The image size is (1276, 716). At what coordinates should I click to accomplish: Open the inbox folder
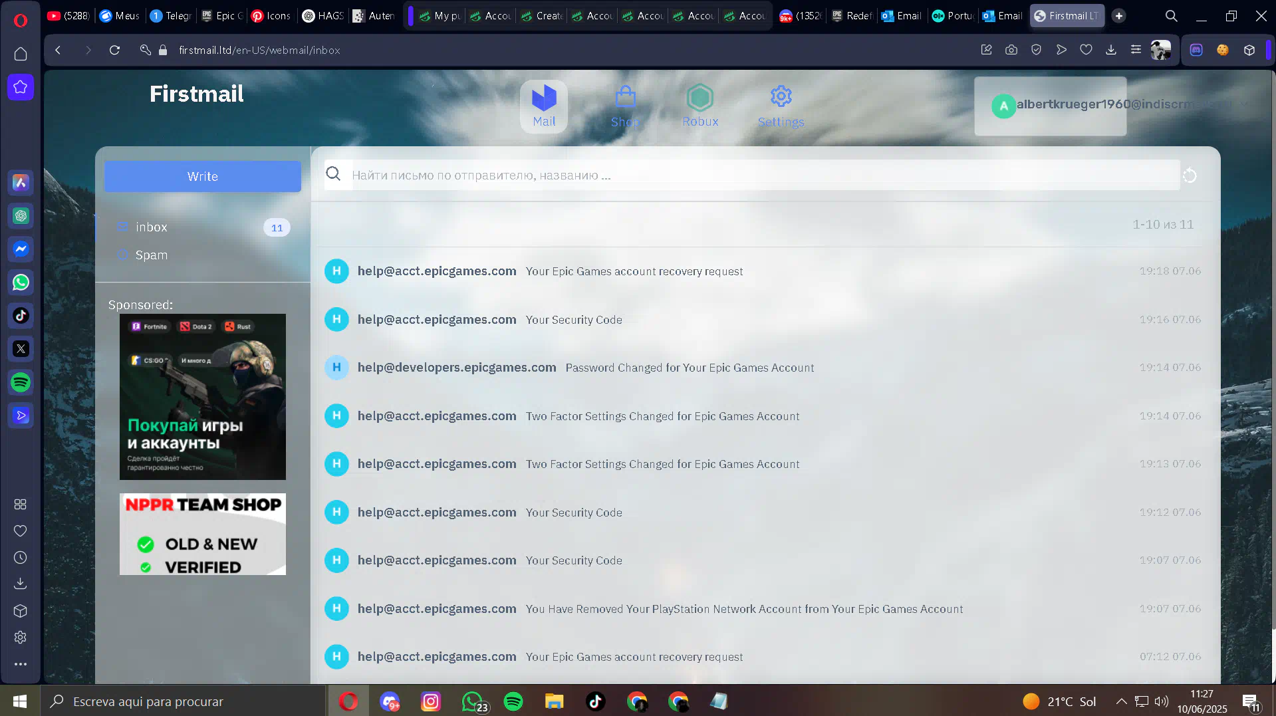pyautogui.click(x=203, y=227)
